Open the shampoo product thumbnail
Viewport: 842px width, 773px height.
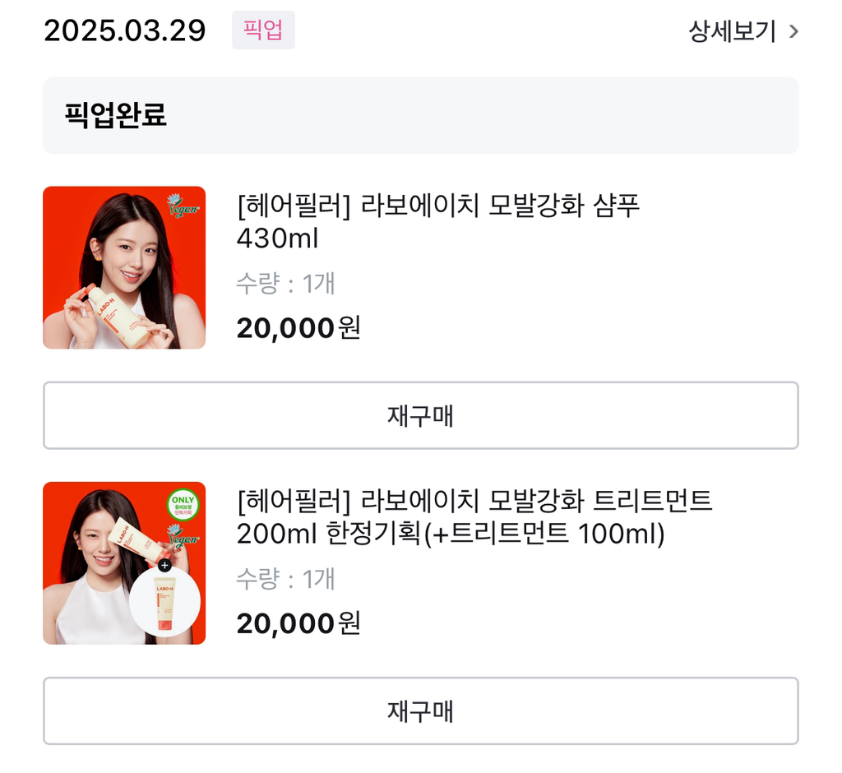coord(124,267)
